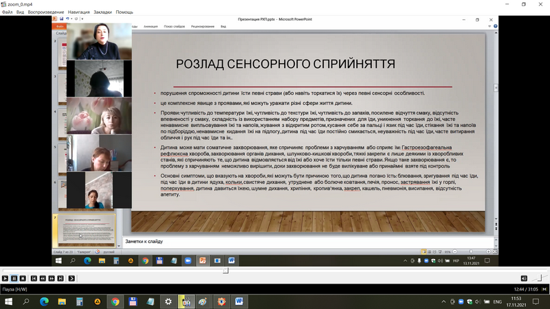Viewport: 550px width, 309px height.
Task: Click the top participant video with woman in necklace
Action: pyautogui.click(x=99, y=41)
